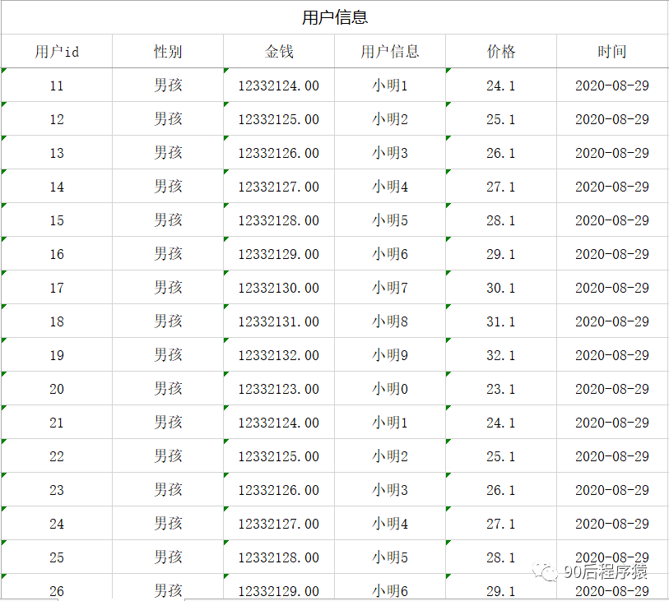Click the 小明7 cell
Image resolution: width=669 pixels, height=601 pixels.
(x=390, y=287)
